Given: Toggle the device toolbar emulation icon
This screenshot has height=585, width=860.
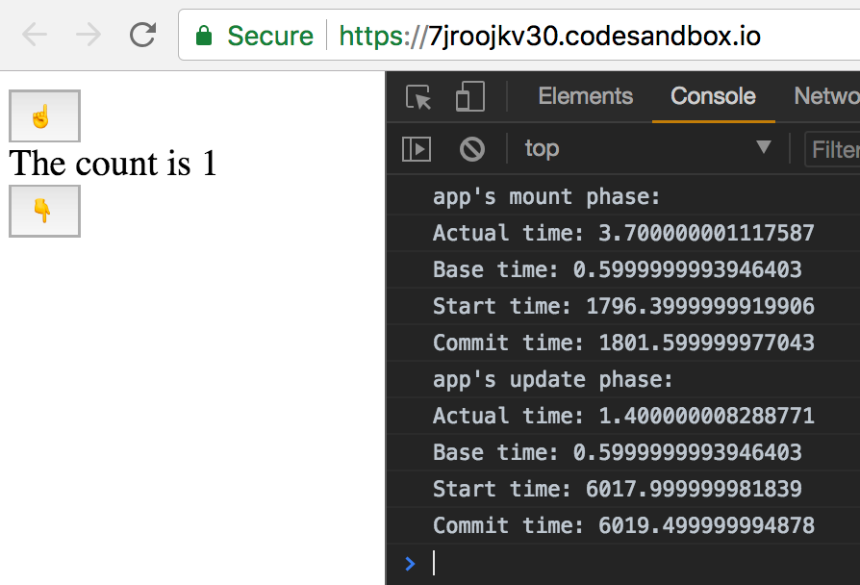Looking at the screenshot, I should [x=468, y=96].
